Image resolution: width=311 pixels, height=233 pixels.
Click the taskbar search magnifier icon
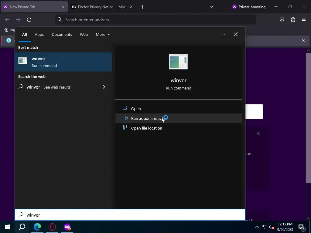22,227
